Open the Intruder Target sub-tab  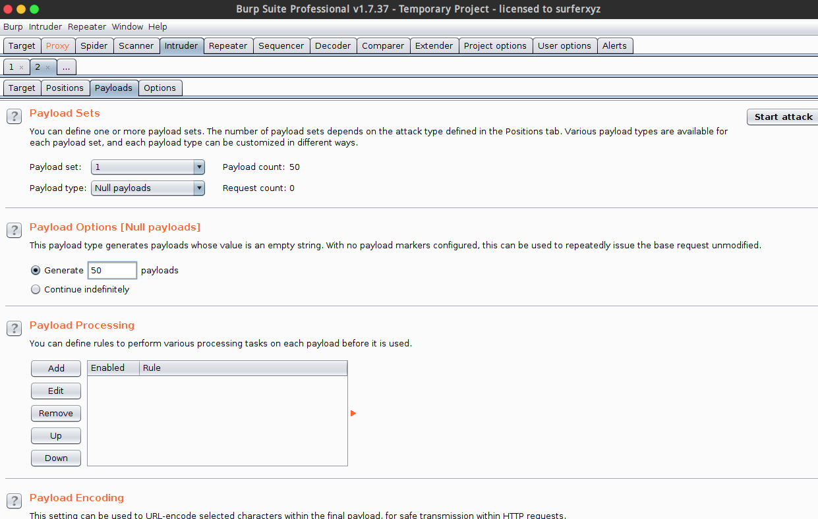(22, 88)
